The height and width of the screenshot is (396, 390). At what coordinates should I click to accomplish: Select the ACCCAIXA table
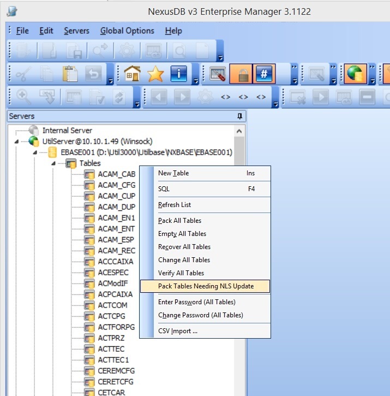pos(116,262)
